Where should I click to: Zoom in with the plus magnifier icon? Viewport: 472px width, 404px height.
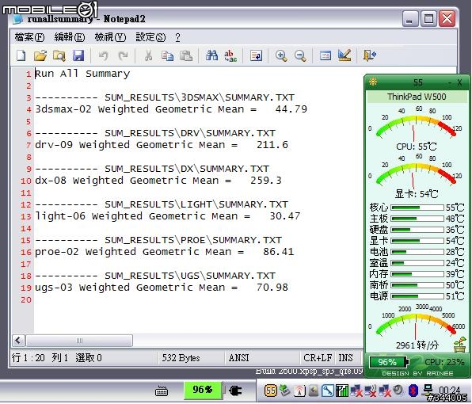(281, 55)
